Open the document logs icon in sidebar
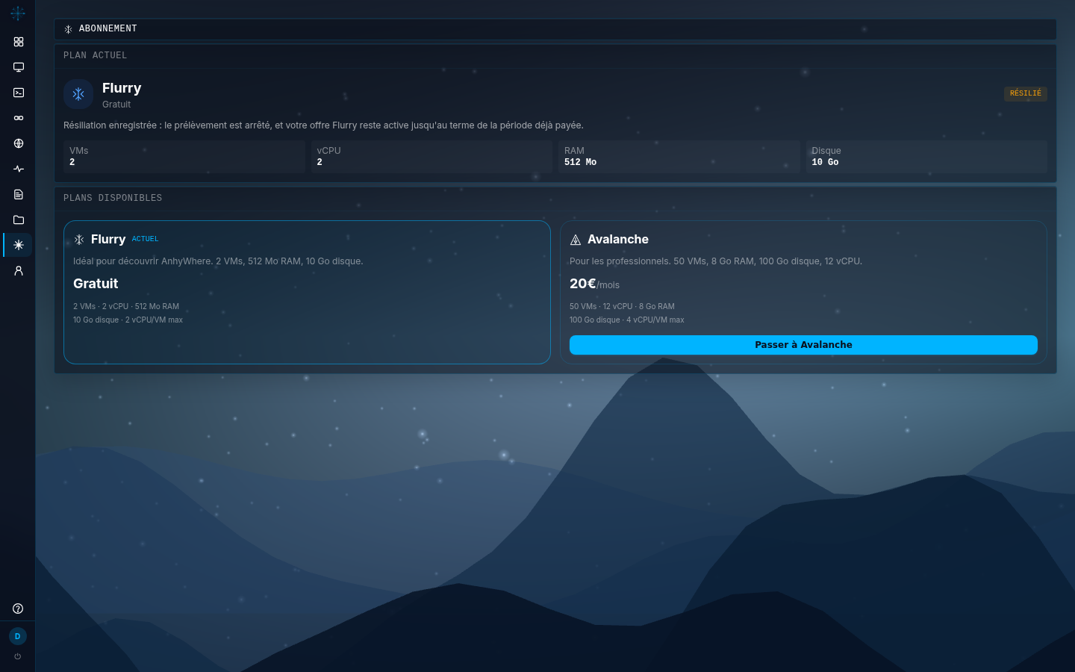The width and height of the screenshot is (1075, 672). point(19,194)
